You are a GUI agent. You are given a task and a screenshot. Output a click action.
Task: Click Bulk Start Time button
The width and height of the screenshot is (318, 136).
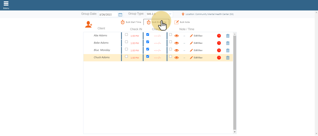point(131,22)
